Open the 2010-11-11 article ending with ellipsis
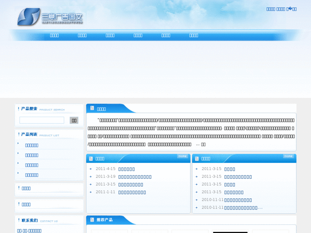 (x=243, y=208)
